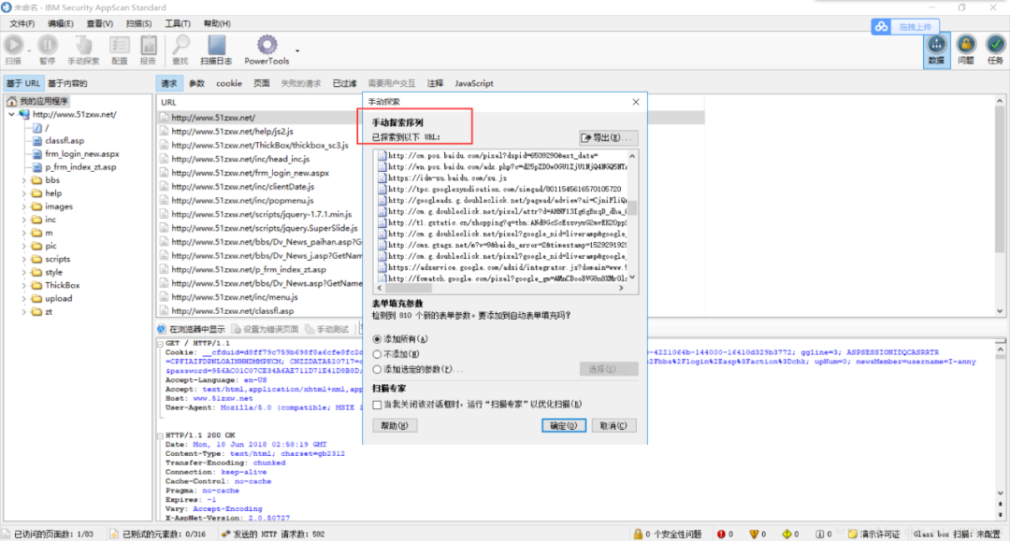Switch to the cookie tab
Screen dimensions: 1010x541
point(229,84)
